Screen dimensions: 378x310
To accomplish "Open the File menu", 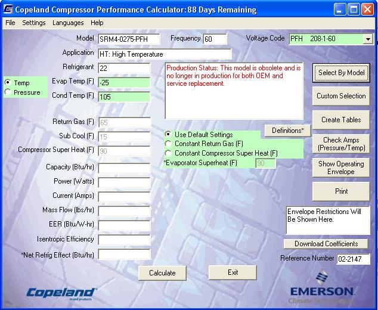I will click(x=10, y=23).
